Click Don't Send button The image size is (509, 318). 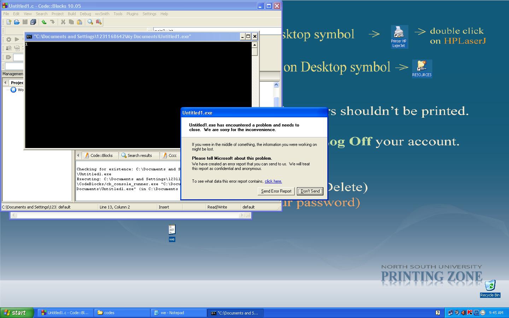coord(310,191)
